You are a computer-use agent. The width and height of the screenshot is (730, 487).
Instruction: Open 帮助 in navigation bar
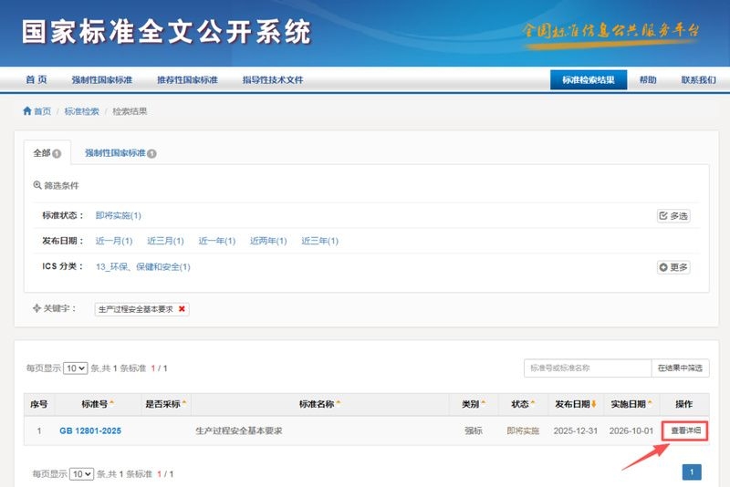[648, 79]
